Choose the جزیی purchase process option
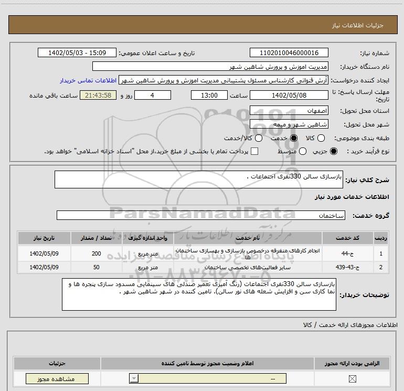 [334, 151]
